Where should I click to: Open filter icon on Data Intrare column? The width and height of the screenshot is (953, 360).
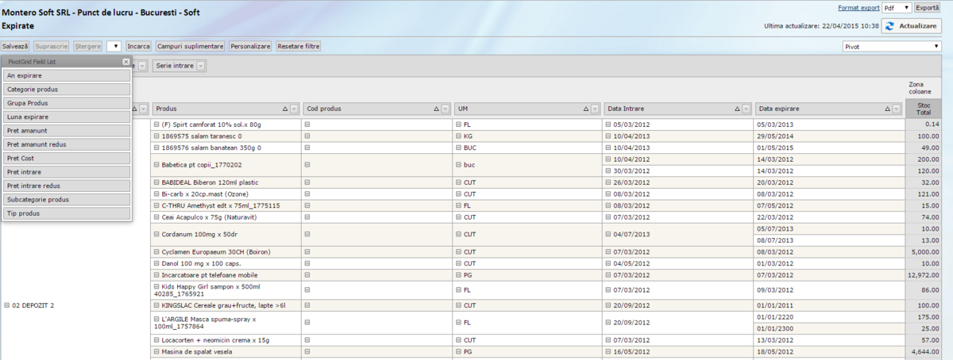point(746,109)
